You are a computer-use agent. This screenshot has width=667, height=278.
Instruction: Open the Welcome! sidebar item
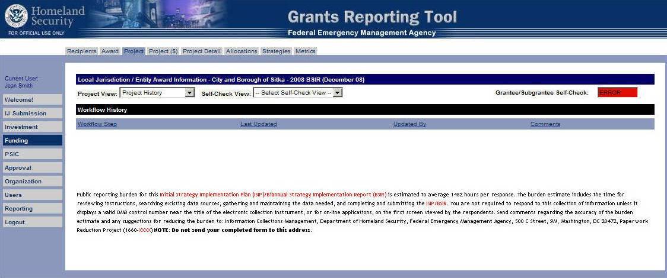32,99
